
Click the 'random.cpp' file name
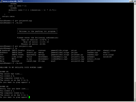(x=92, y=53)
